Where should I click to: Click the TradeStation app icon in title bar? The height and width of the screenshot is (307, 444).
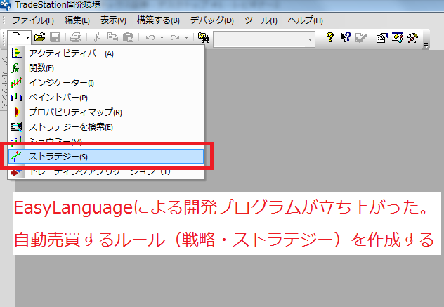coord(6,5)
